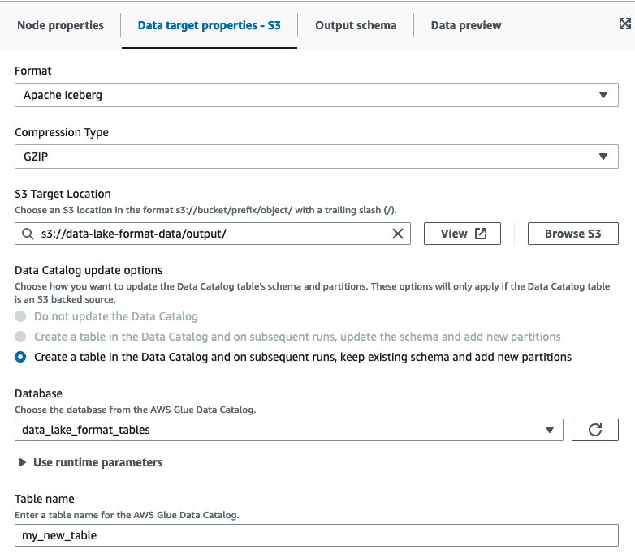
Task: Click the S3 Target Location text field
Action: tap(211, 234)
